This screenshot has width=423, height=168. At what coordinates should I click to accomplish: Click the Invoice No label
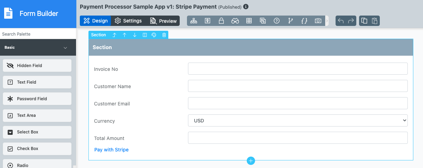click(106, 69)
